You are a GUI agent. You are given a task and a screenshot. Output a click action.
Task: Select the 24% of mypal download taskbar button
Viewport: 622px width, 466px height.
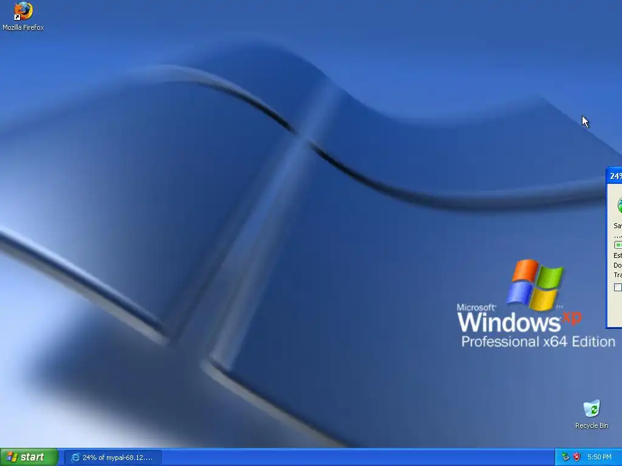pyautogui.click(x=112, y=458)
